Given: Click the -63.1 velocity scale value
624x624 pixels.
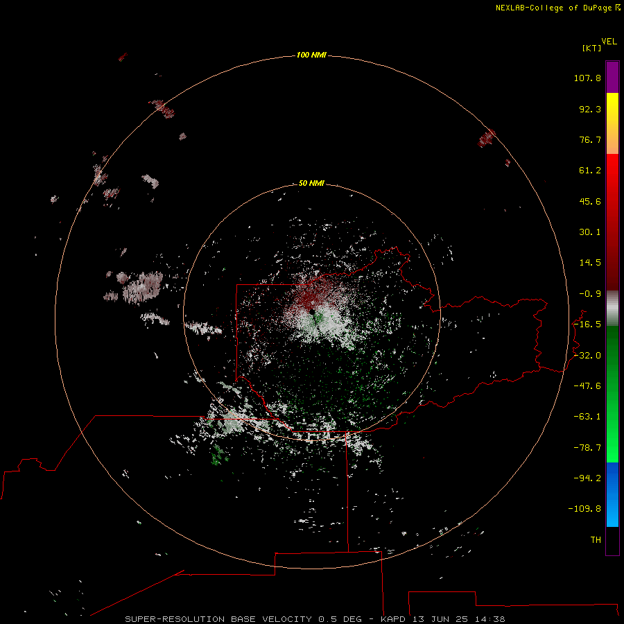Looking at the screenshot, I should [x=587, y=417].
